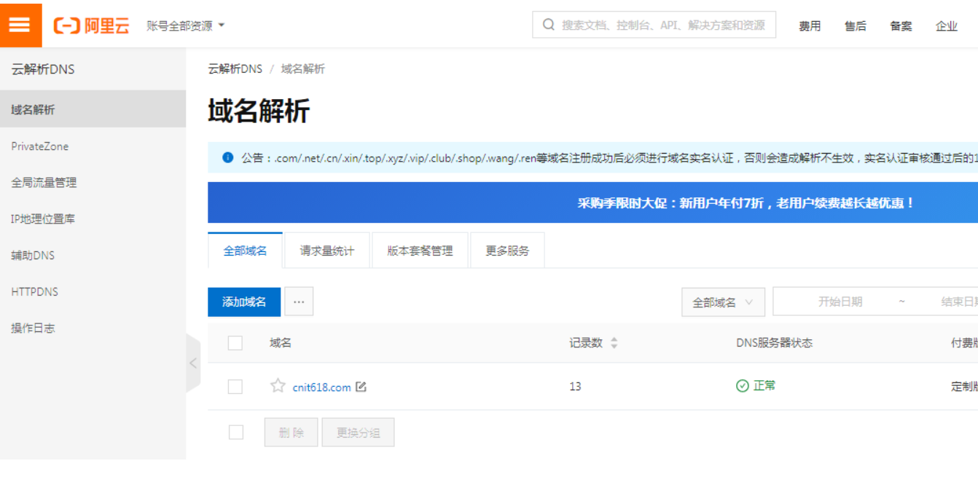Screen dimensions: 978x477
Task: Click the 删除 button
Action: (x=292, y=433)
